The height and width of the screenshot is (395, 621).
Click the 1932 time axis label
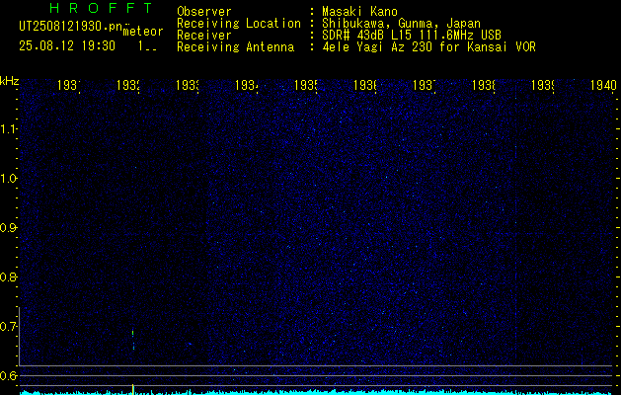tap(128, 85)
